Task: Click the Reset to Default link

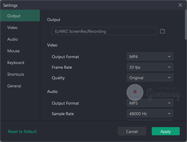Action: click(x=22, y=131)
